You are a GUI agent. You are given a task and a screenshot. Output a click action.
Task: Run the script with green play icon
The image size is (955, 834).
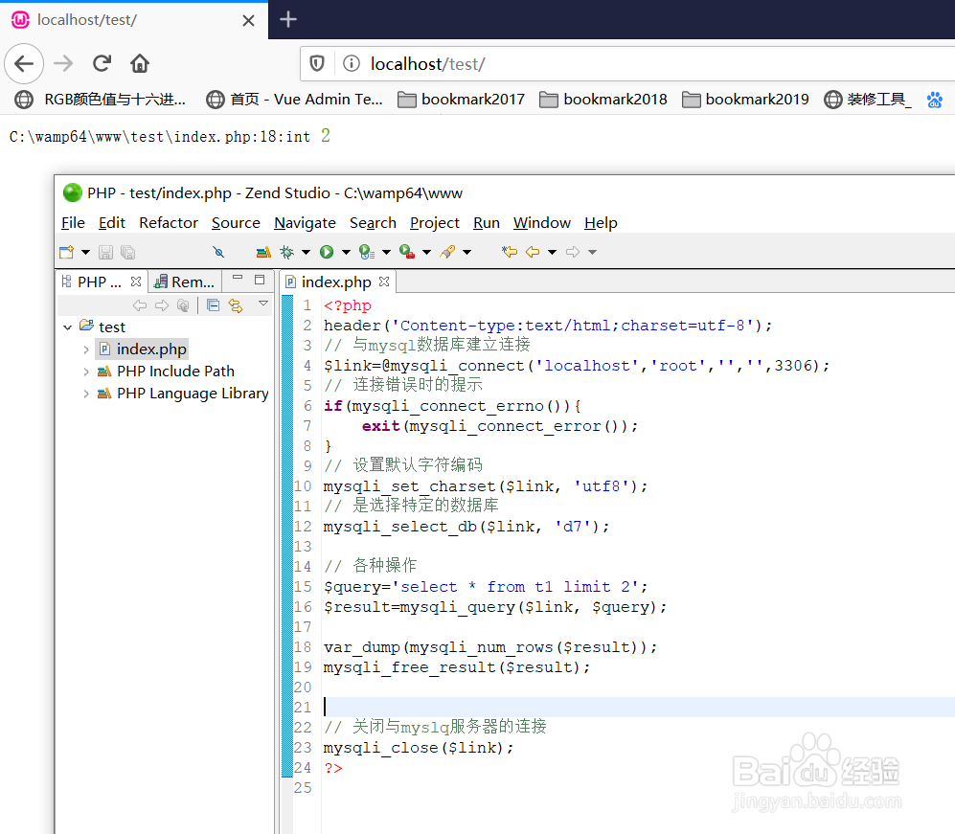tap(327, 252)
